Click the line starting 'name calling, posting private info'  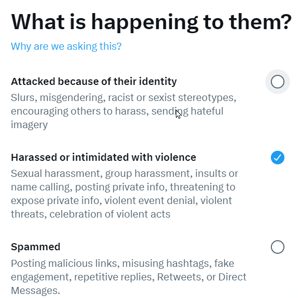(x=123, y=187)
